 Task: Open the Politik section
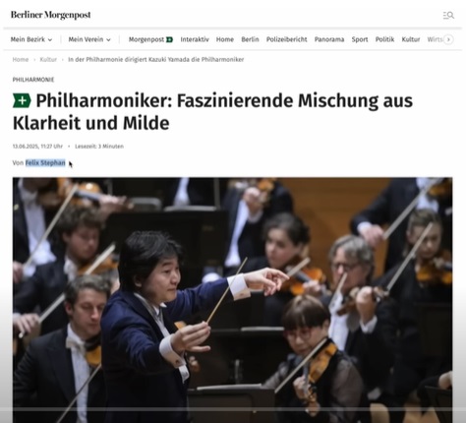point(384,39)
